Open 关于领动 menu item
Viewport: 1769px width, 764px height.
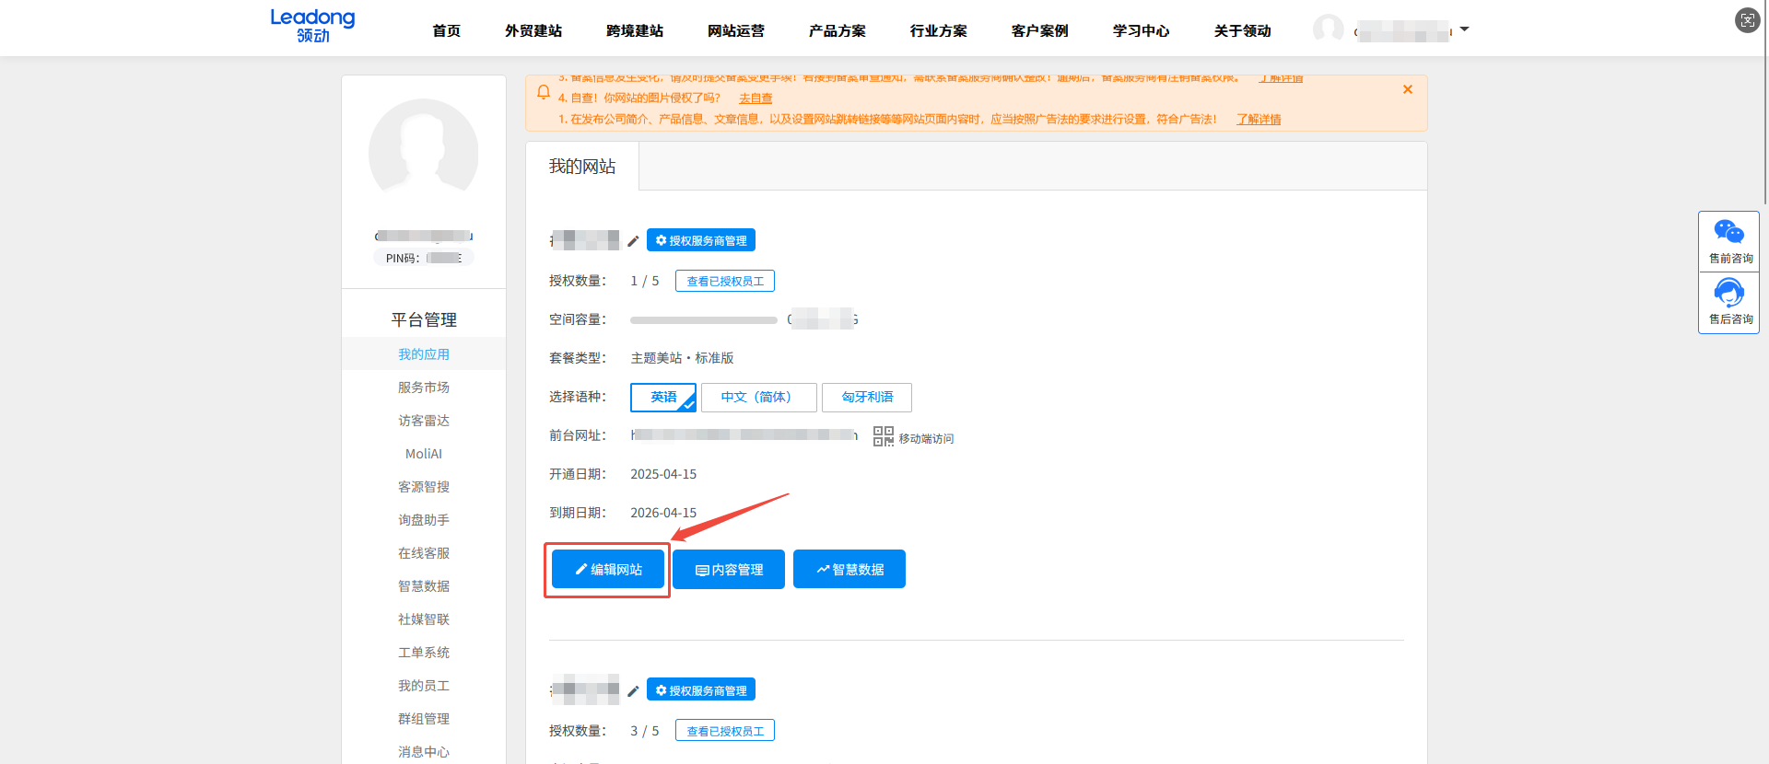coord(1243,30)
